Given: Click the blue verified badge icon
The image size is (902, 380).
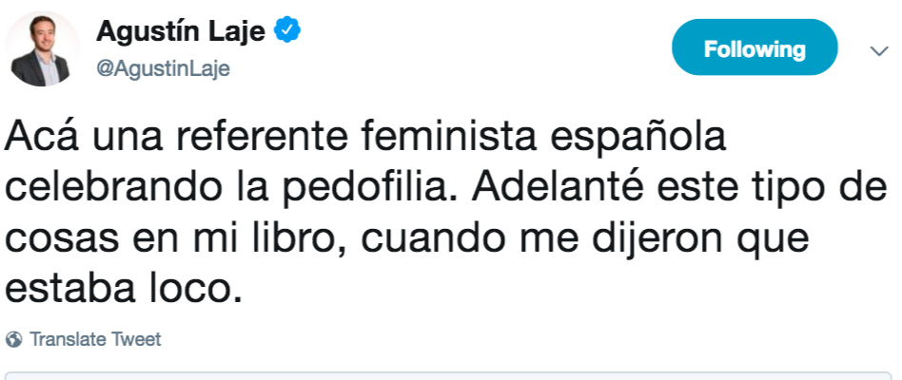Looking at the screenshot, I should click(287, 32).
